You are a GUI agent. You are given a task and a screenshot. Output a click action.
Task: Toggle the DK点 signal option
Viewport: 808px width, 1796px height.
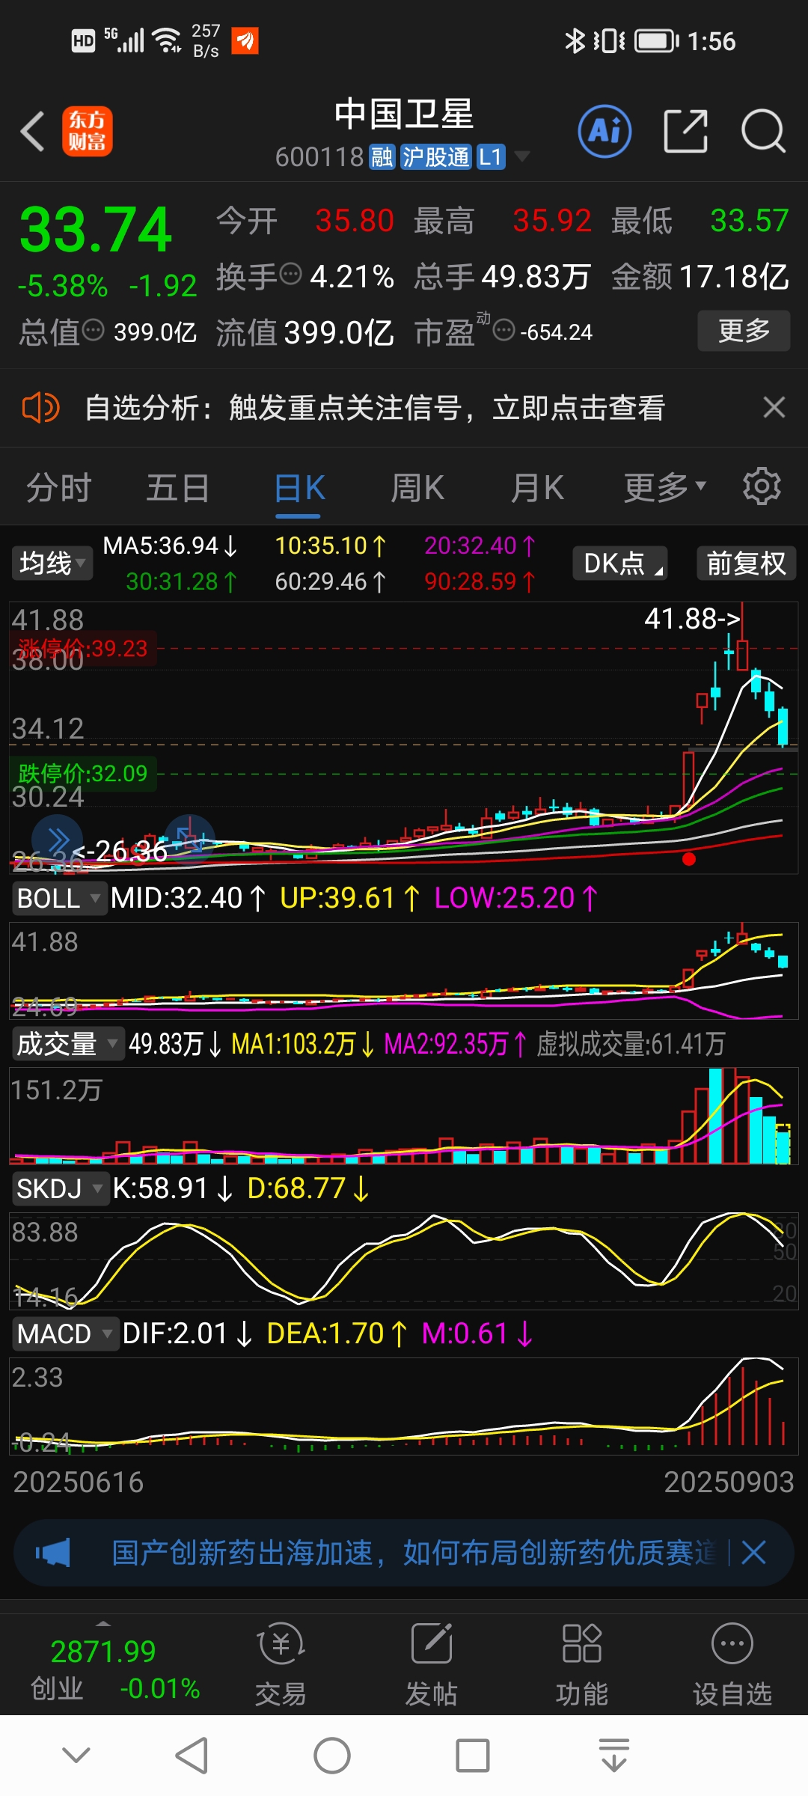click(620, 563)
